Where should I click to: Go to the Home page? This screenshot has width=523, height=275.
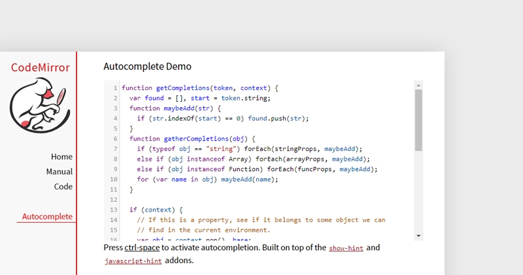(61, 157)
